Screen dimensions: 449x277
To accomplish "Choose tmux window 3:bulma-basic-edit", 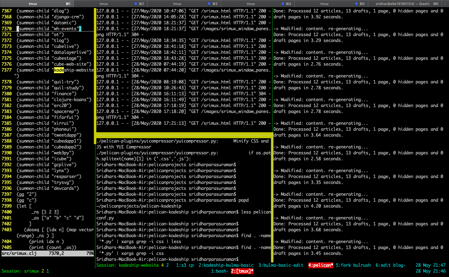I will (281, 265).
